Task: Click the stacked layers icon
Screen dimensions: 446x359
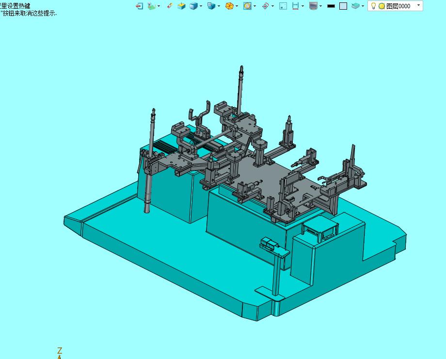Action: pyautogui.click(x=355, y=6)
